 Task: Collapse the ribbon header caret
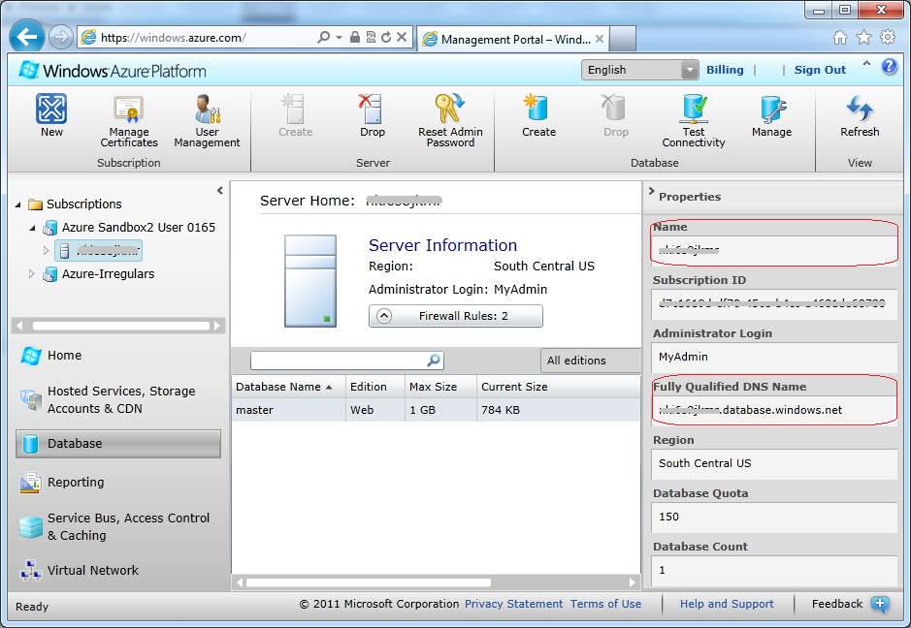coord(866,63)
